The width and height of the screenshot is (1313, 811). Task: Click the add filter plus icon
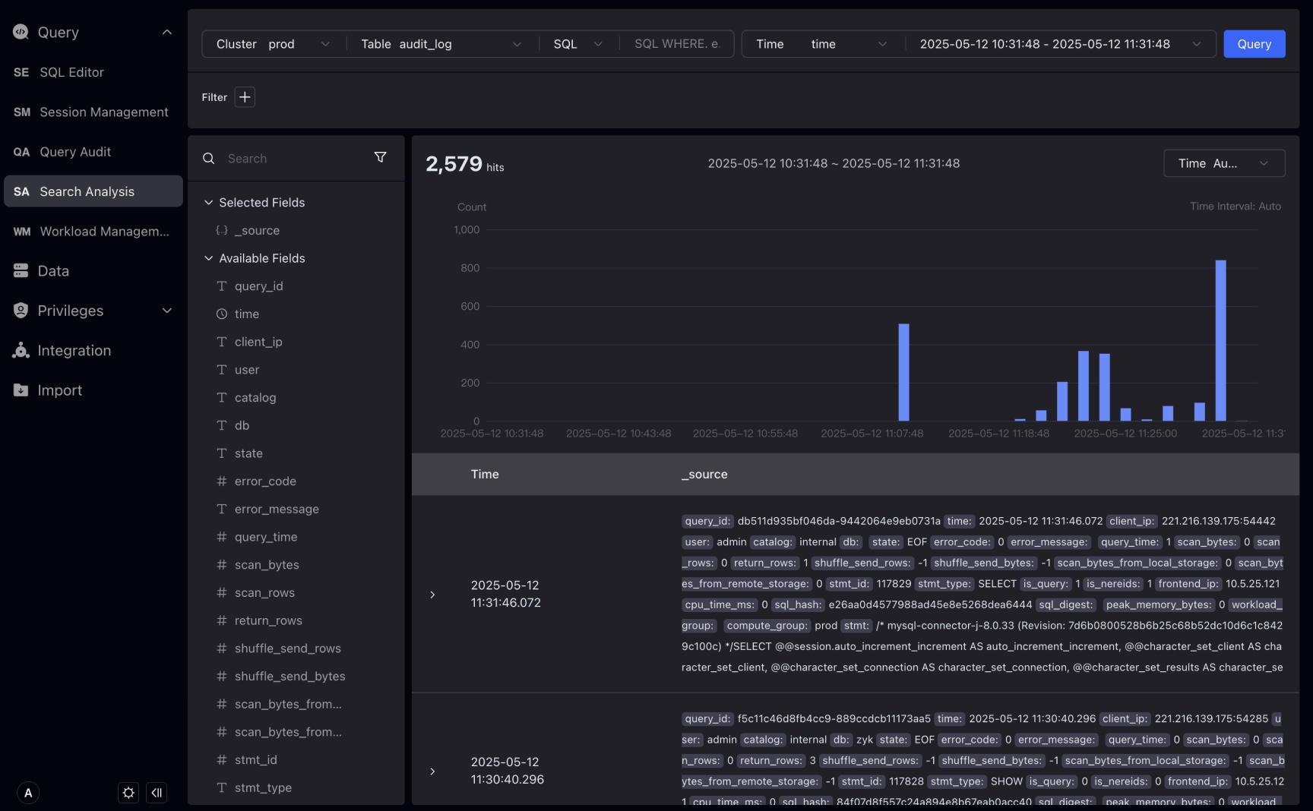[x=245, y=97]
